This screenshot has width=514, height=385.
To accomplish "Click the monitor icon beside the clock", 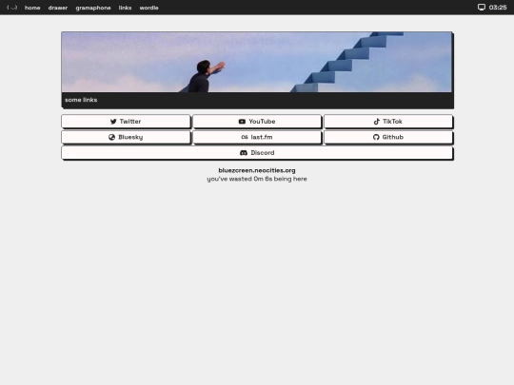I will point(482,8).
